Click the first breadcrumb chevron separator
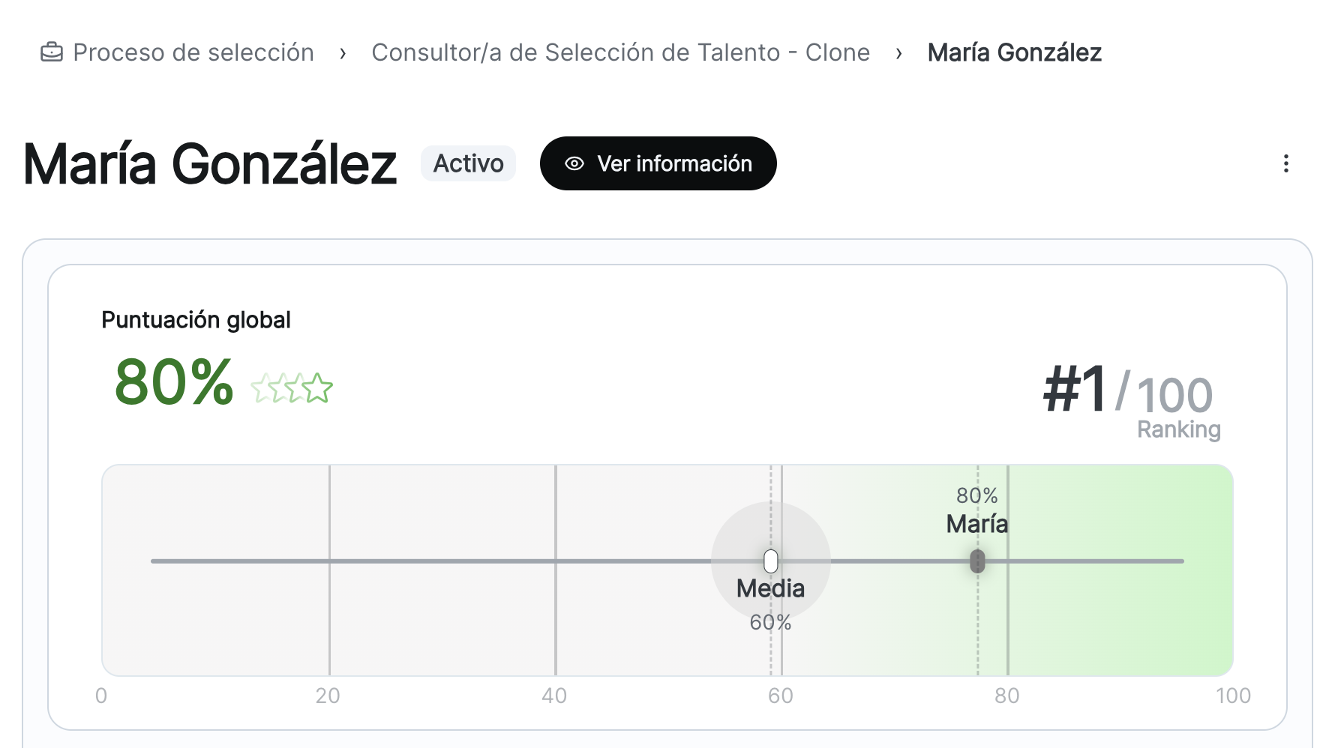The height and width of the screenshot is (748, 1341). click(x=343, y=53)
